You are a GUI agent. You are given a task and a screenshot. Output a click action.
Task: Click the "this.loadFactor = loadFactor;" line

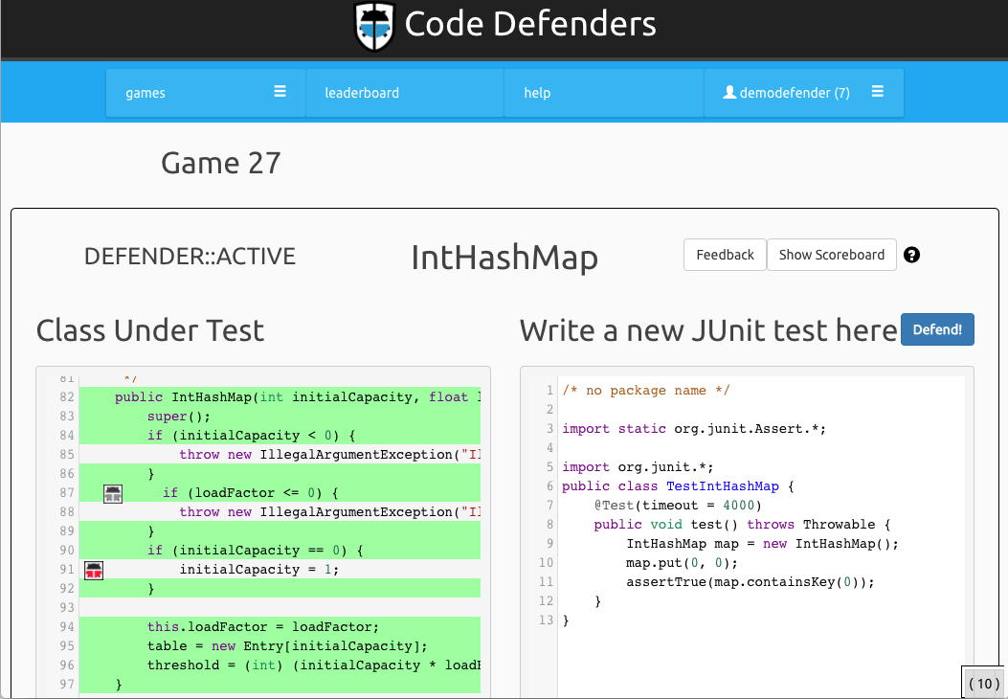tap(263, 626)
